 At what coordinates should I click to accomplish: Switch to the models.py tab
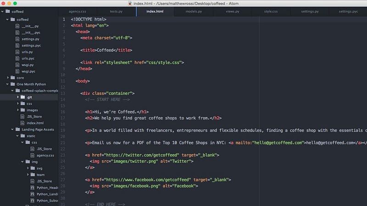[x=194, y=11]
